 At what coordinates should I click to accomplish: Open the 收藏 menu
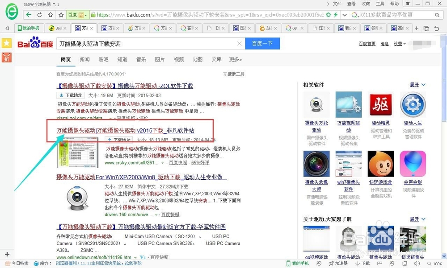pos(366,4)
